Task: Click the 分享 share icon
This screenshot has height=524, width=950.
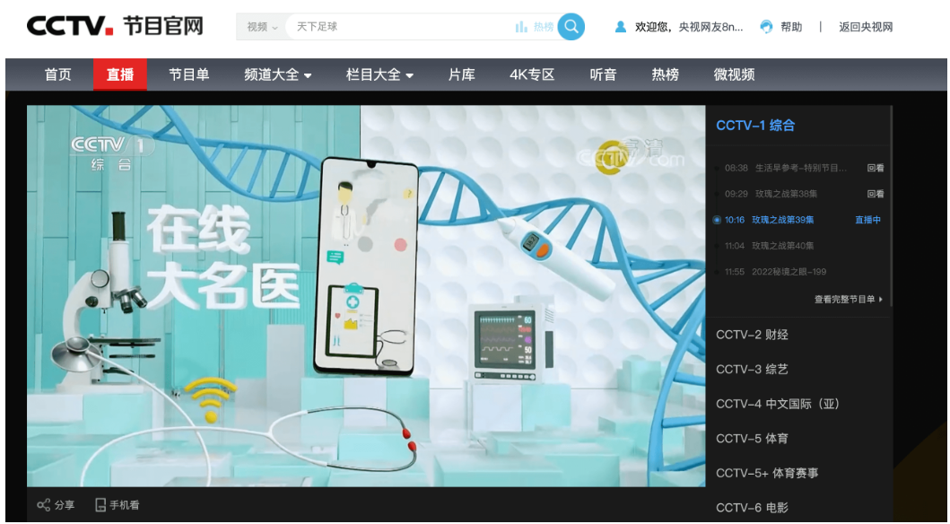Action: pos(44,504)
